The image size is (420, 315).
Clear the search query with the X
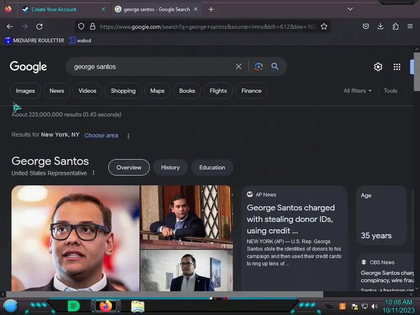[239, 66]
